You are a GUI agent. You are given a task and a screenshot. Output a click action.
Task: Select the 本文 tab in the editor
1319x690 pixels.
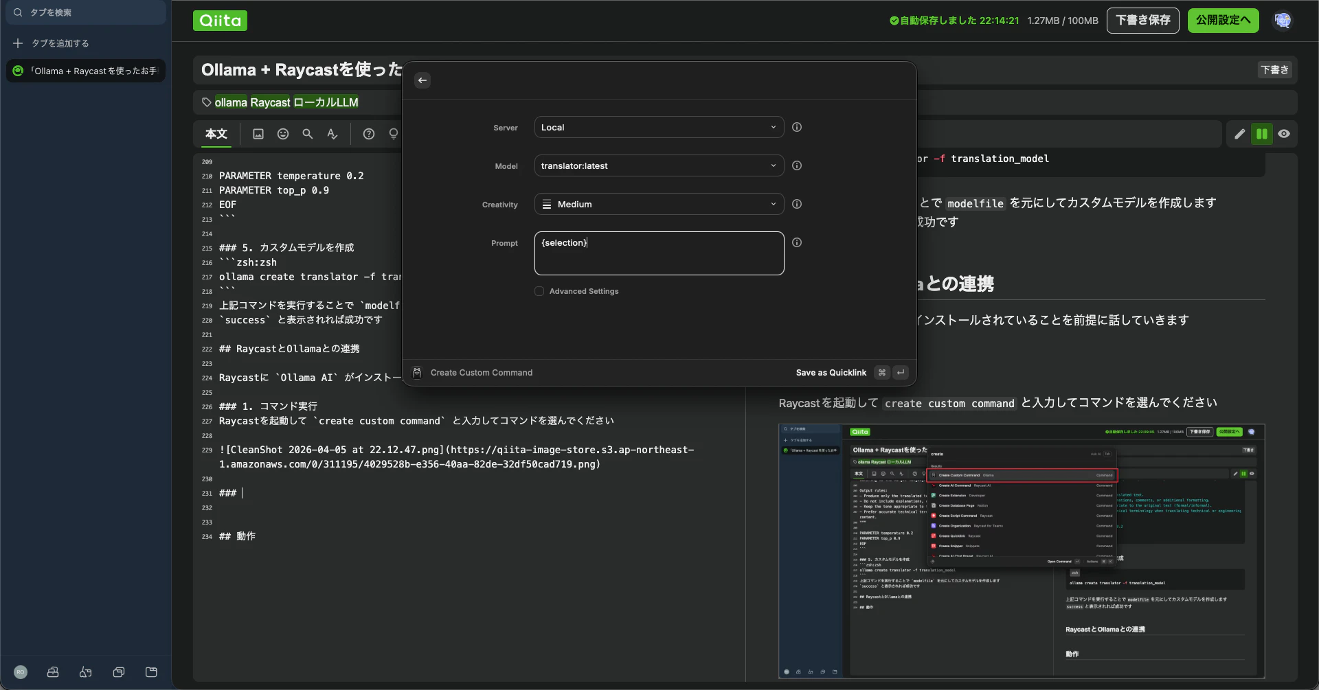coord(216,134)
